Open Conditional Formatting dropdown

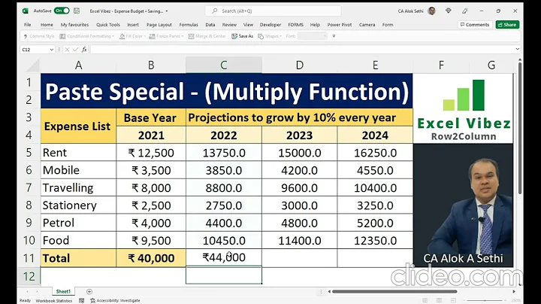87,36
